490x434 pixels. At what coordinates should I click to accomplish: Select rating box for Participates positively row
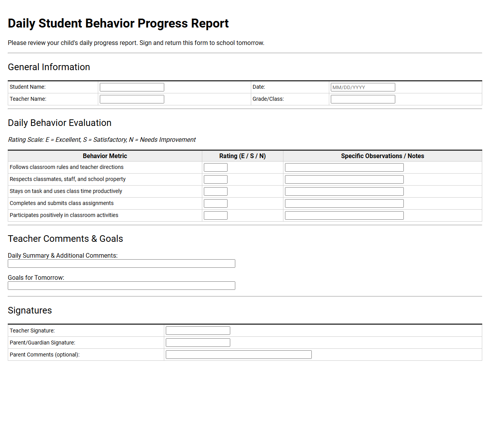215,215
